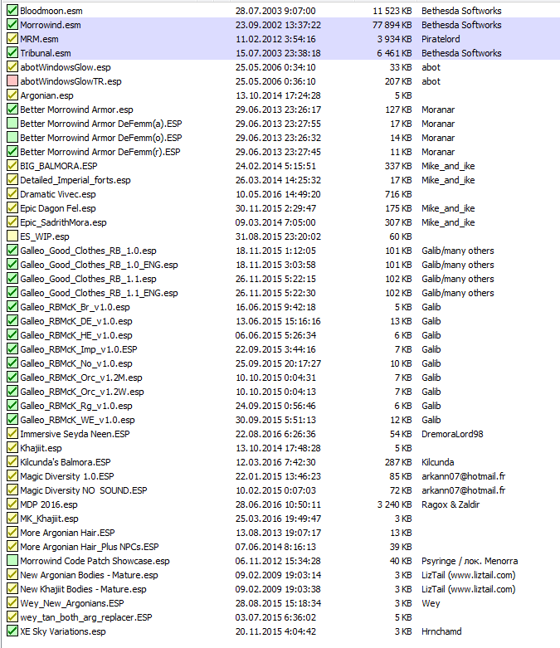560x648 pixels.
Task: Uncheck Galleo_RBMcK_Br_v1.0.esp checkbox
Action: click(x=12, y=307)
